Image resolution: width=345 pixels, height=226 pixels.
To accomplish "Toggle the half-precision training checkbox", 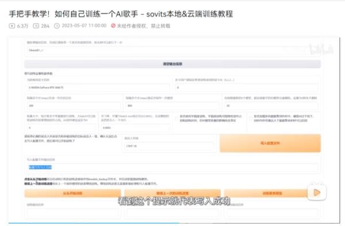I will tap(177, 119).
